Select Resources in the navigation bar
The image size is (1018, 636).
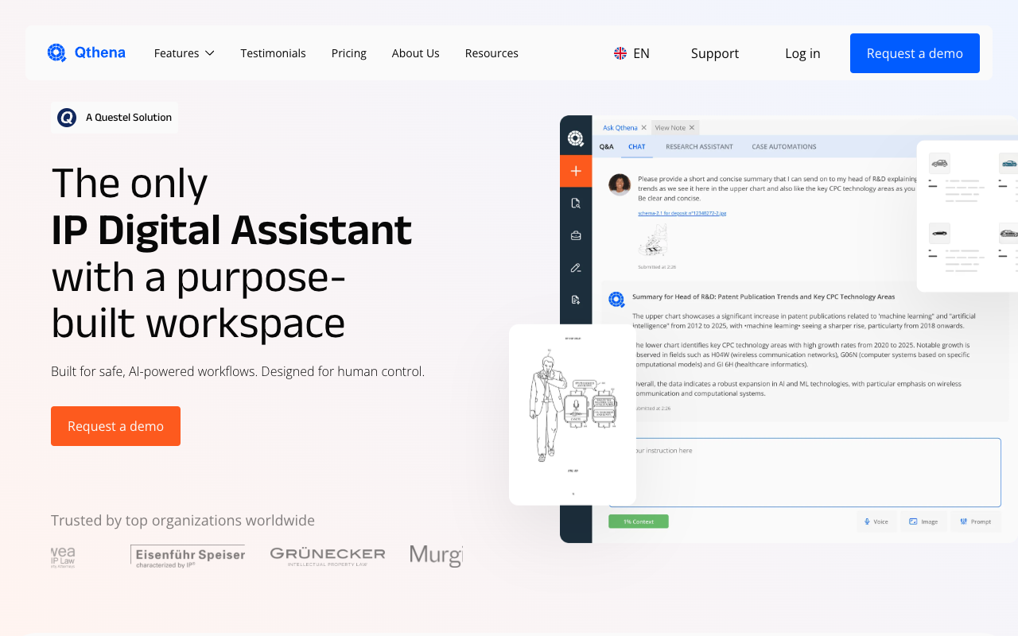[x=492, y=53]
